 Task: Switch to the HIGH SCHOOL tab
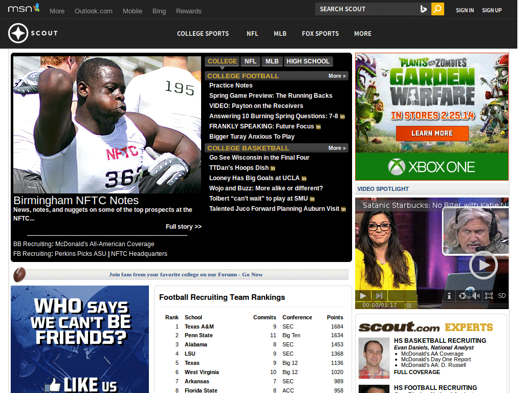308,61
